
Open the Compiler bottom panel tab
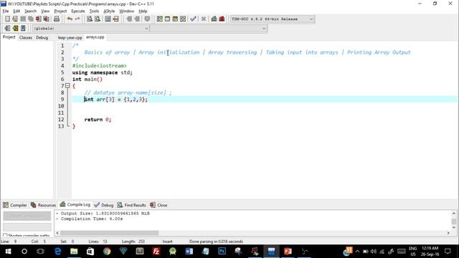pyautogui.click(x=15, y=205)
